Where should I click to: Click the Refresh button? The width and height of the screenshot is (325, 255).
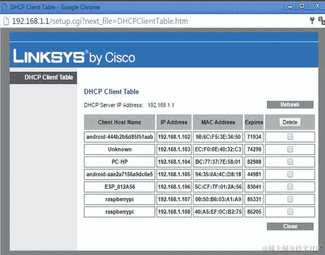(290, 105)
